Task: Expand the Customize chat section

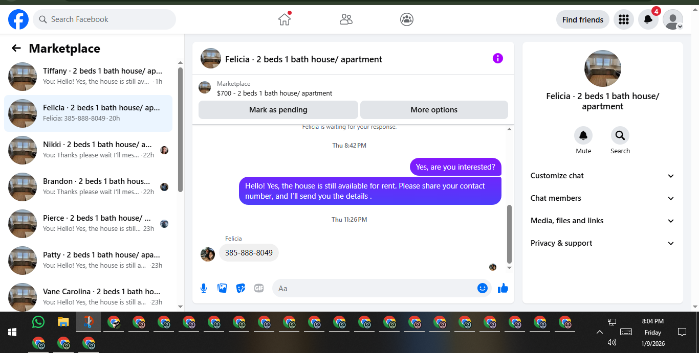Action: click(x=603, y=176)
